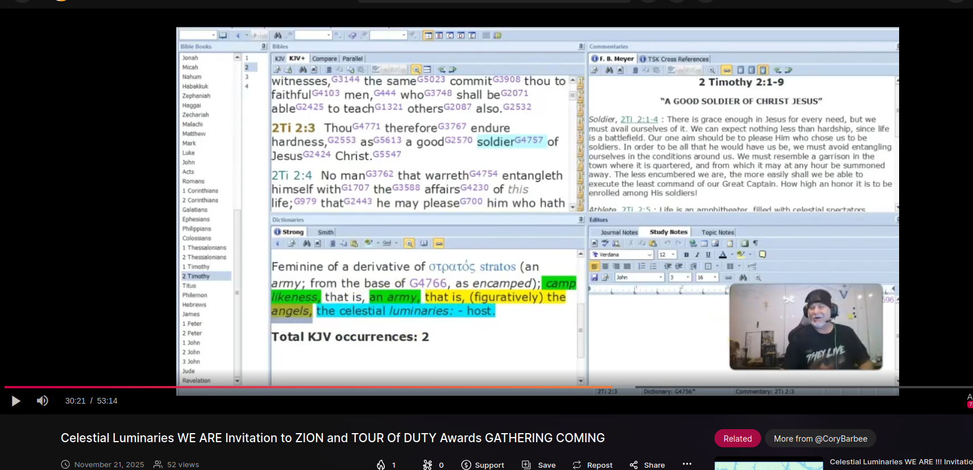Click the binoculars search in main toolbar
Image resolution: width=973 pixels, height=470 pixels.
(x=277, y=35)
